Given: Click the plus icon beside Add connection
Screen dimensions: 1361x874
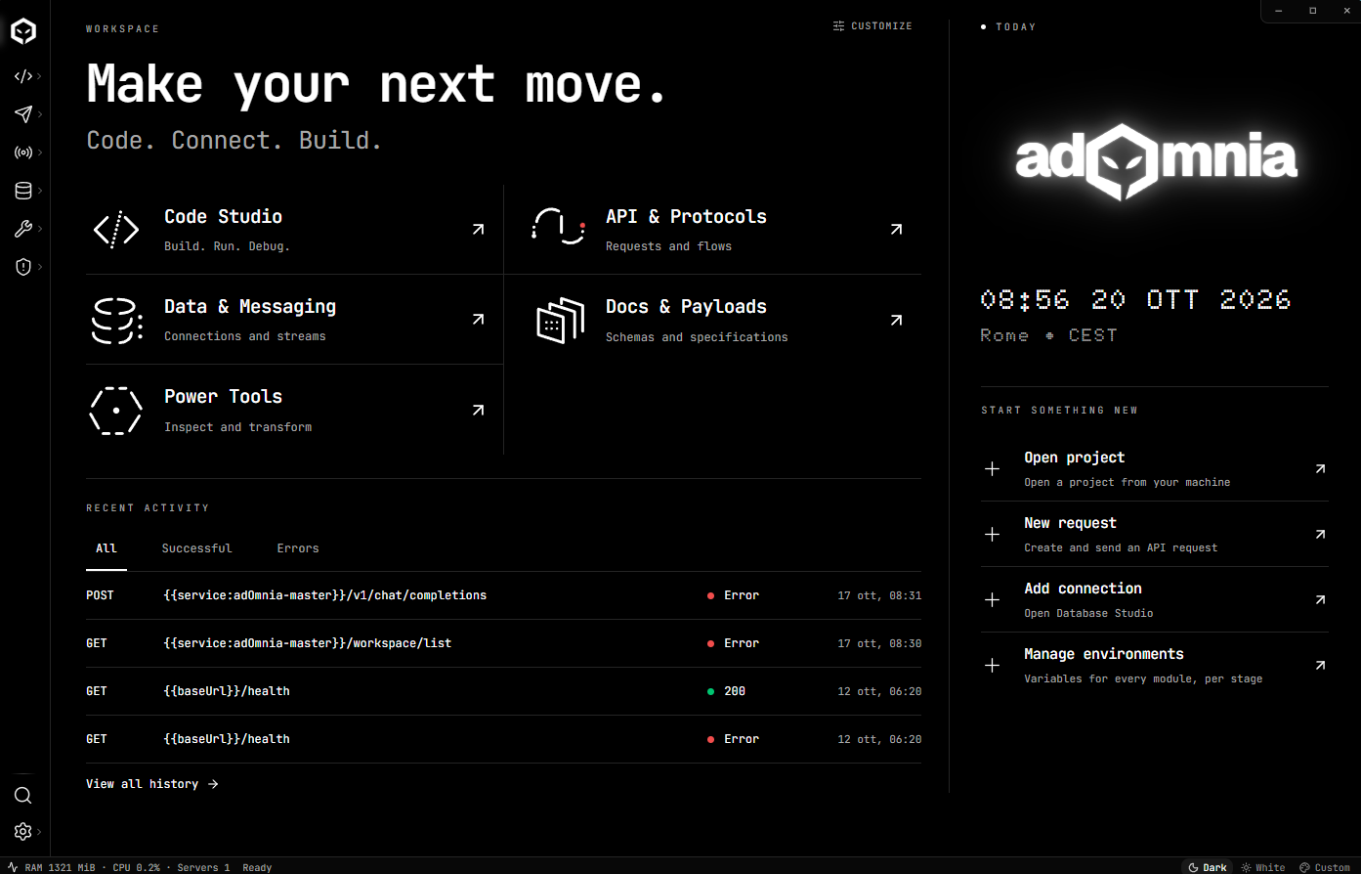Looking at the screenshot, I should pyautogui.click(x=992, y=600).
